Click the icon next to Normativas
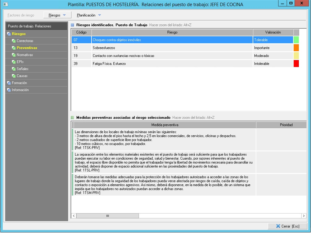This screenshot has height=233, width=311. tap(14, 55)
